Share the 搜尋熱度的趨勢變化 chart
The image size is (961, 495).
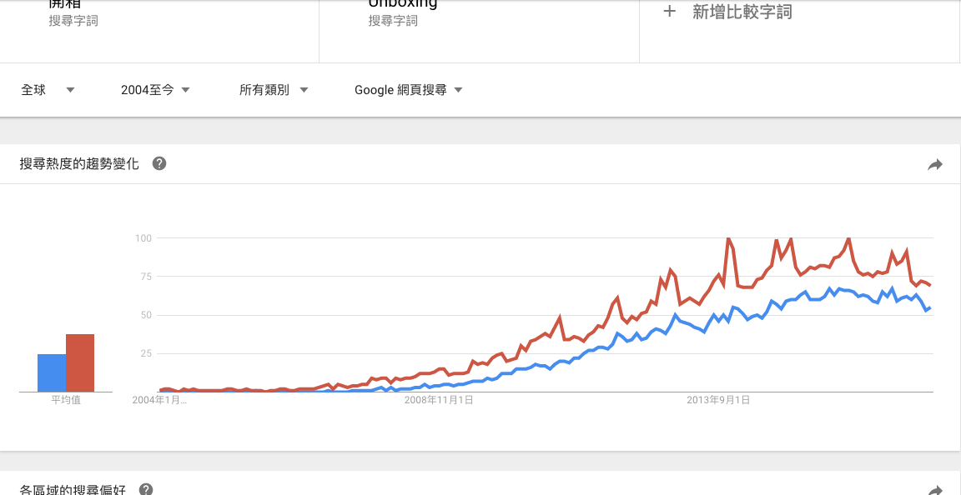coord(934,164)
